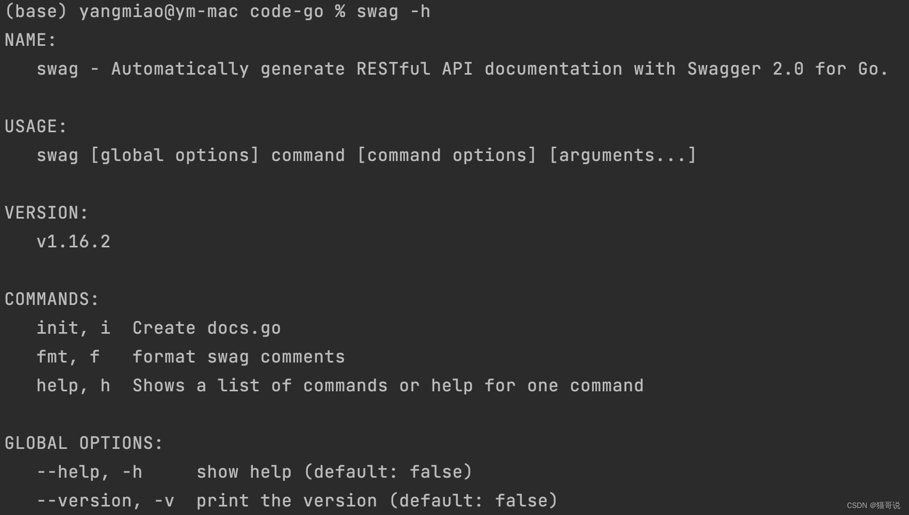Click the '--version, -v' option text

[x=106, y=501]
